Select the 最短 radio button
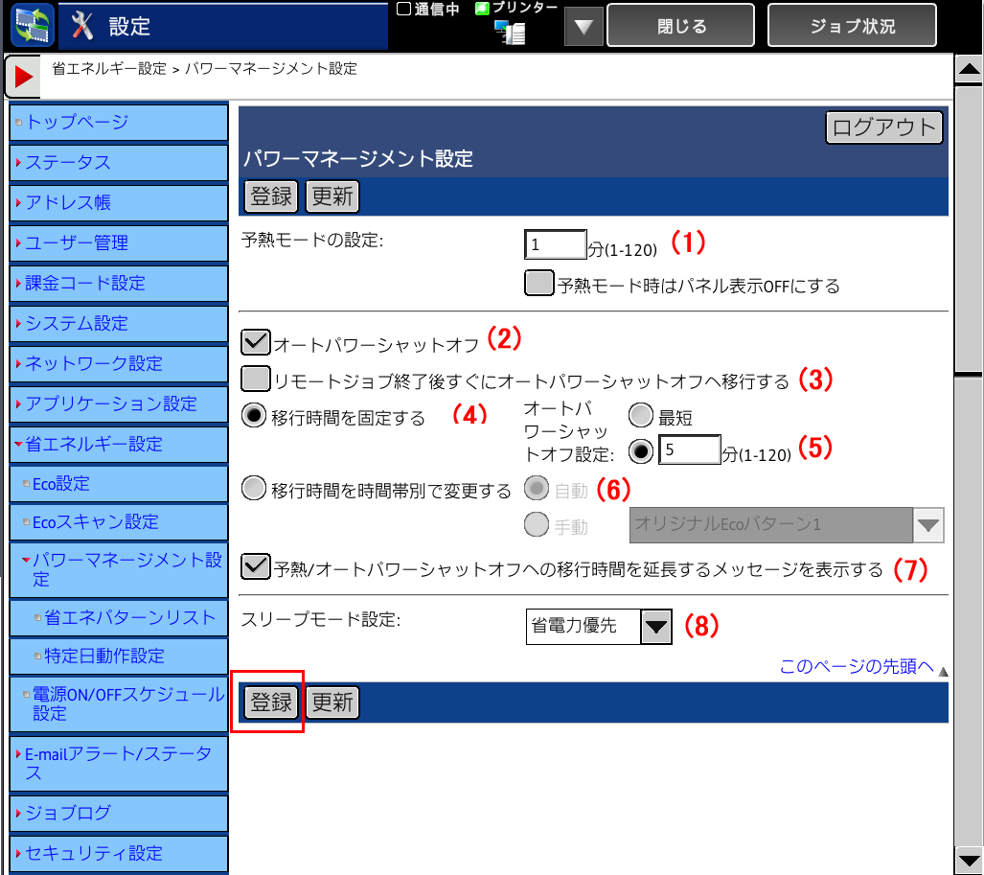The image size is (984, 875). (x=640, y=416)
